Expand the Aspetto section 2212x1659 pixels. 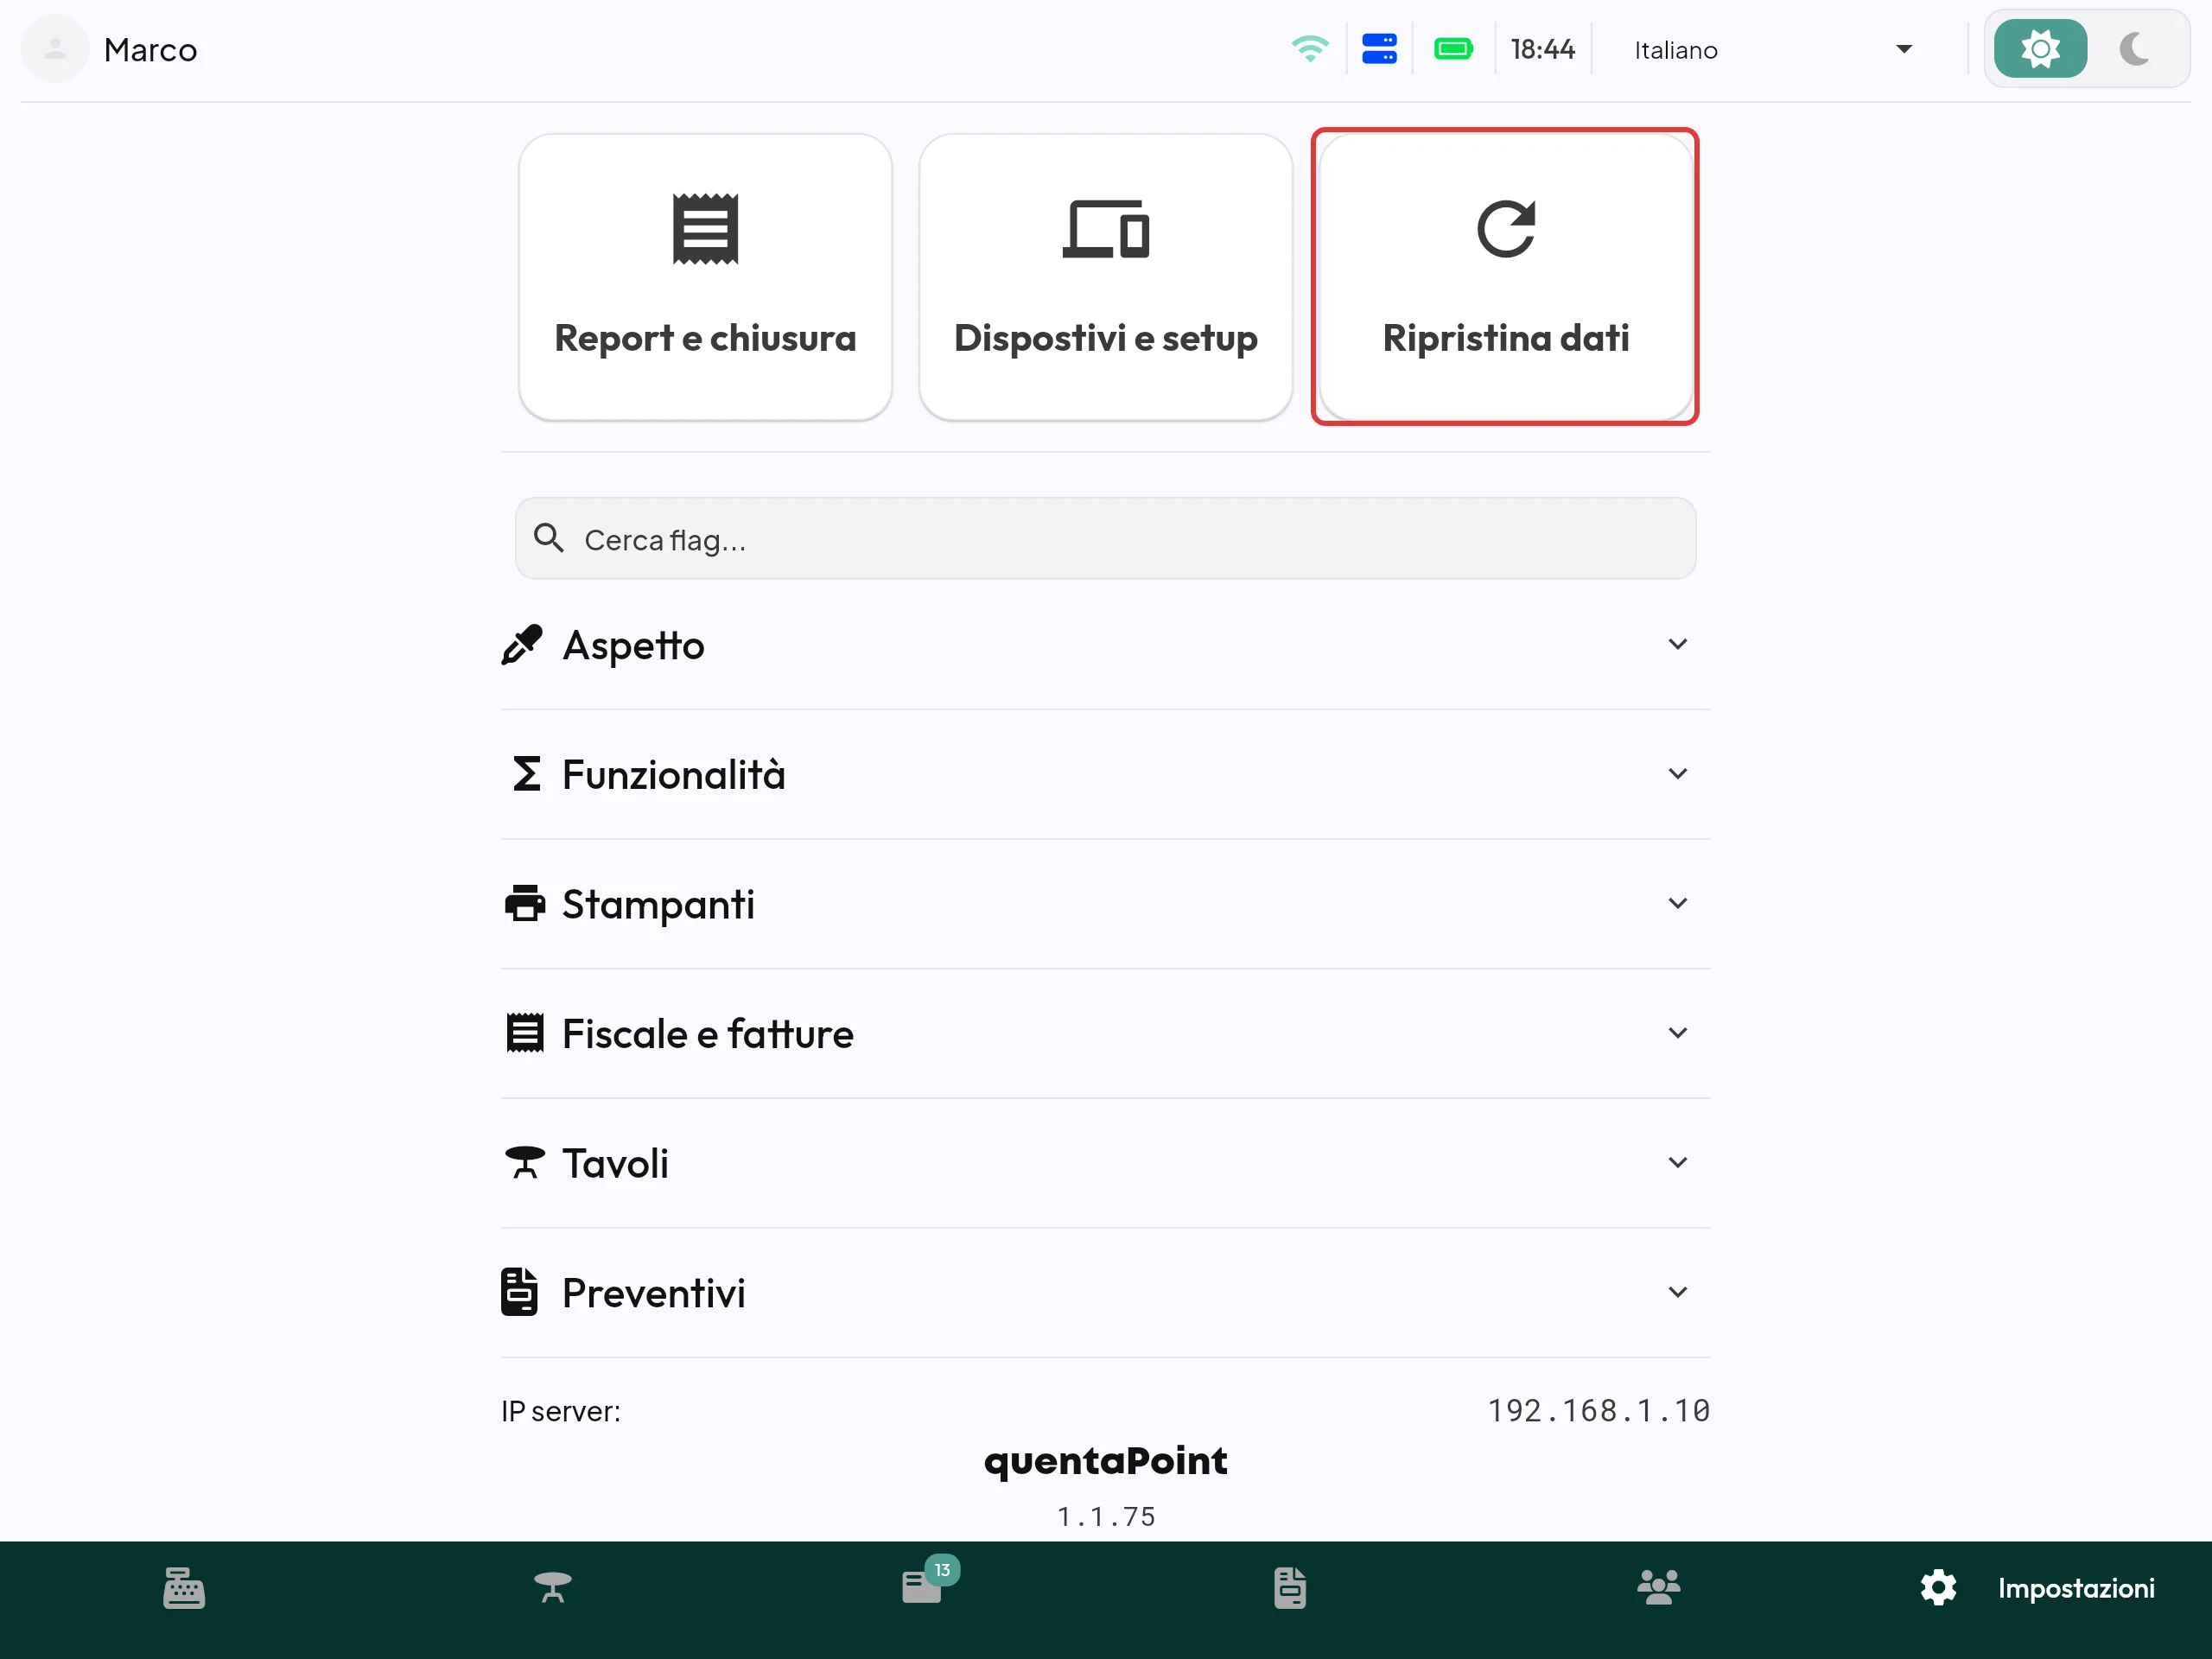1105,645
